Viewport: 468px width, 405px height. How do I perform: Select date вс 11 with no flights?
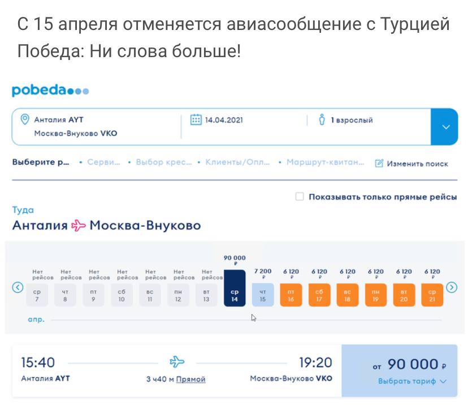[150, 295]
